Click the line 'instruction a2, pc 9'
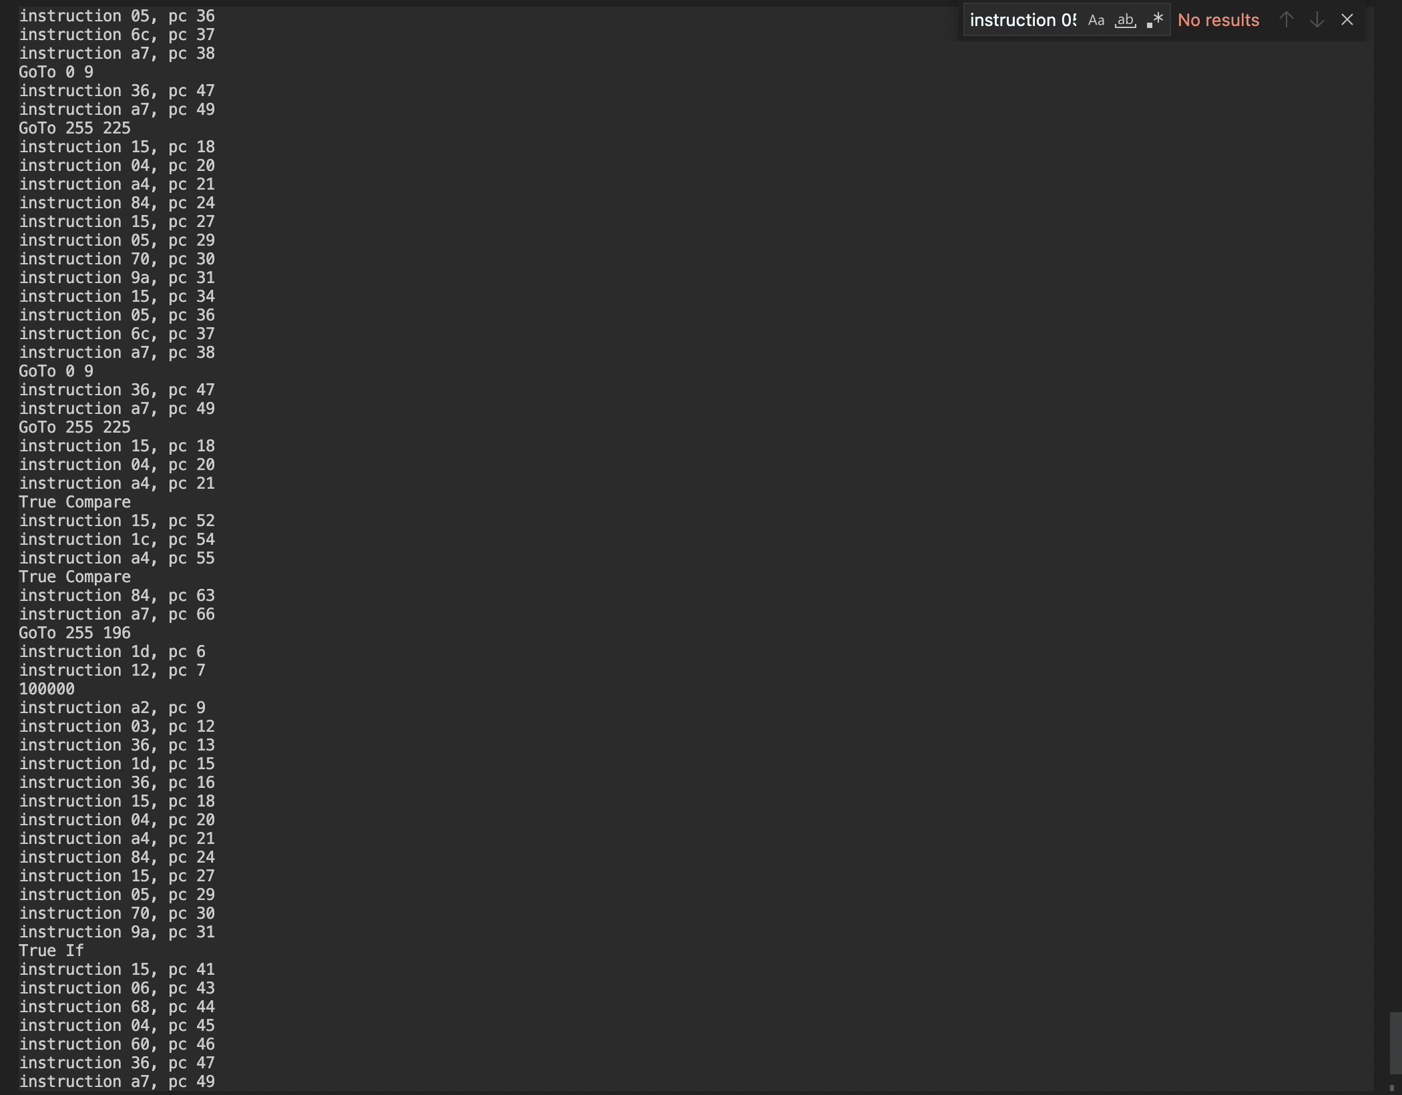 (x=112, y=708)
